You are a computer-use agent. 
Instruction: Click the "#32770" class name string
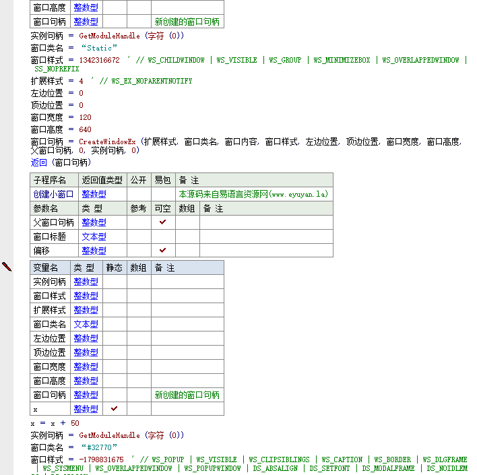(99, 447)
